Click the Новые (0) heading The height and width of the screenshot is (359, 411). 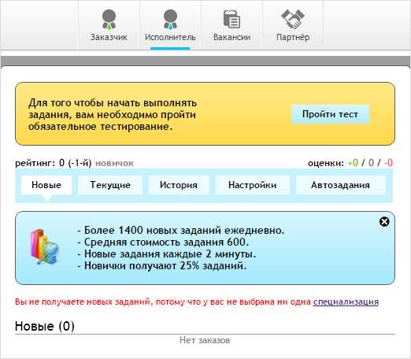[x=45, y=326]
